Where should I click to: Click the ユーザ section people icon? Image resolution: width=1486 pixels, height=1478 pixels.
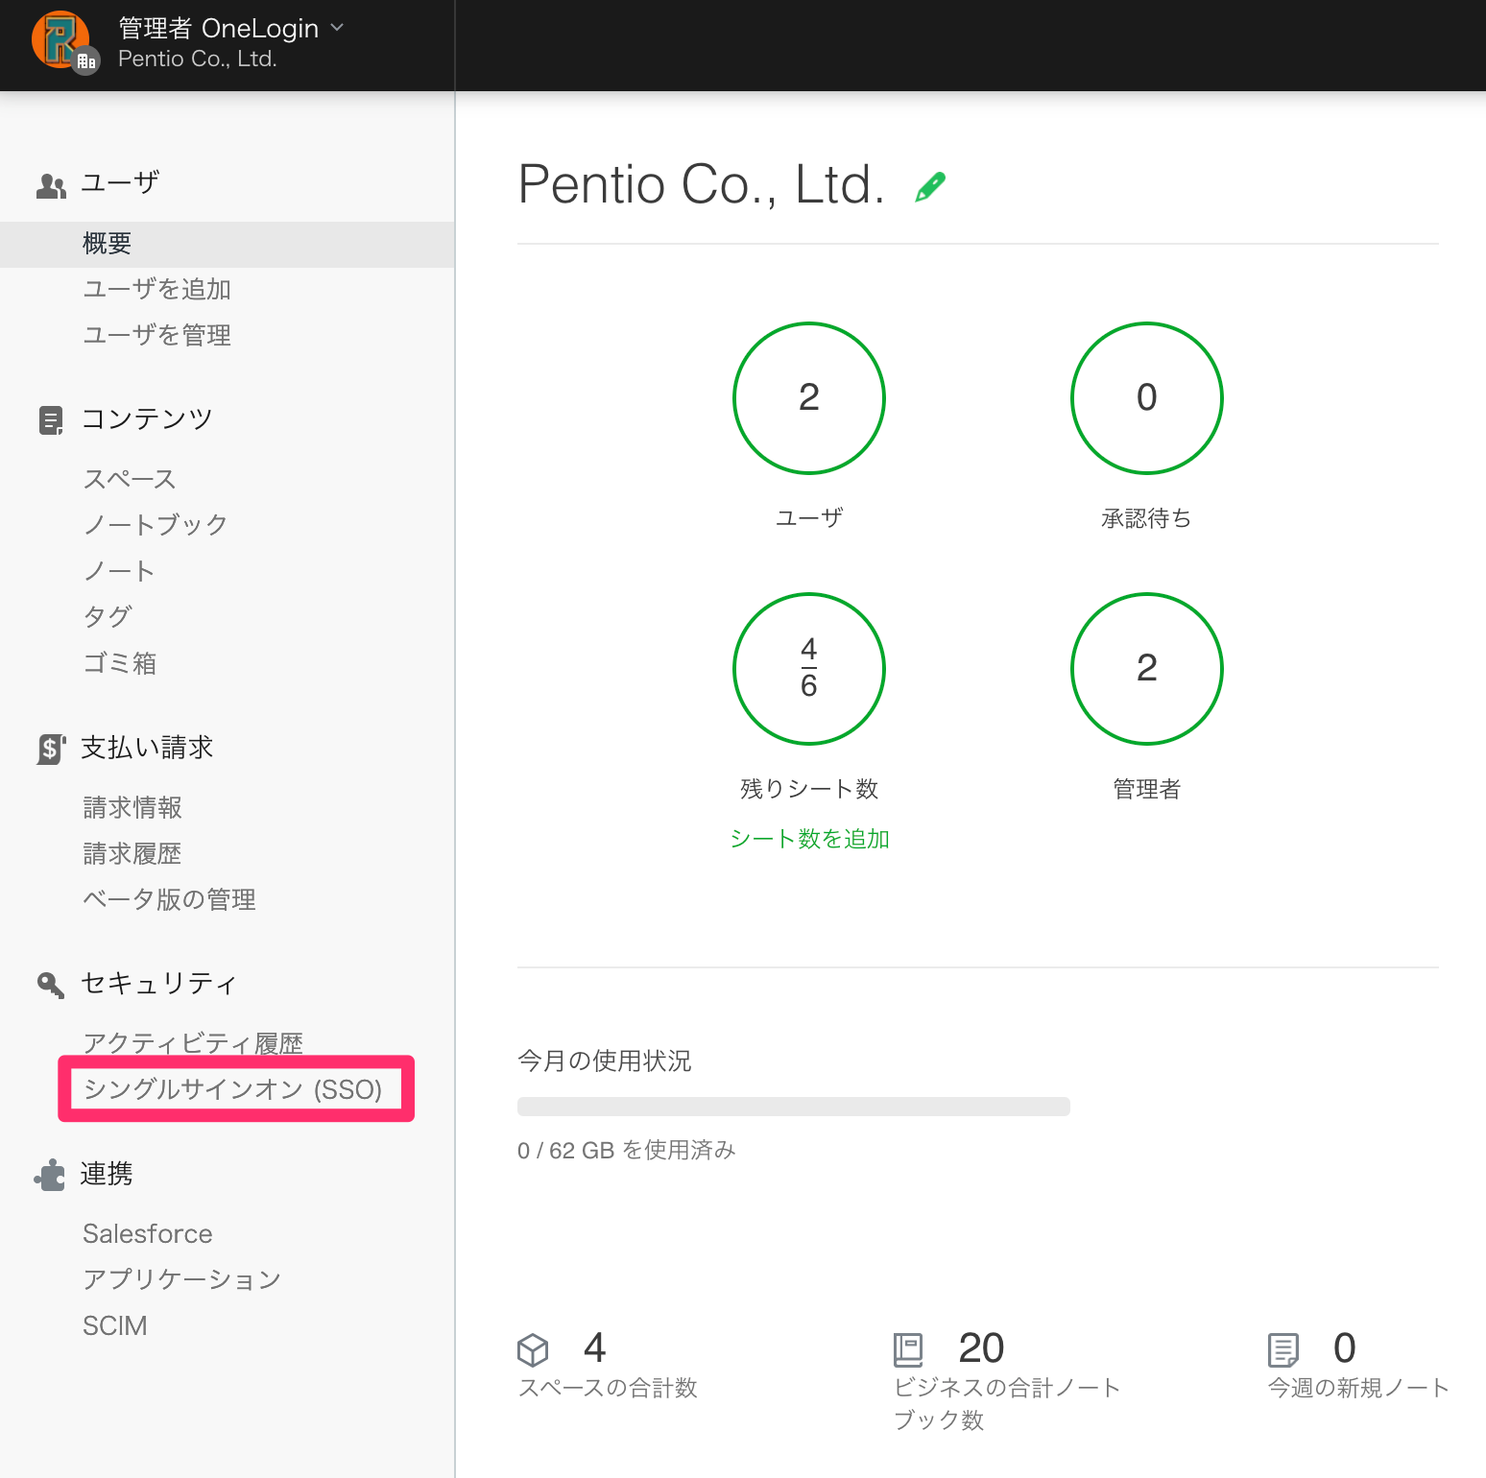[51, 185]
